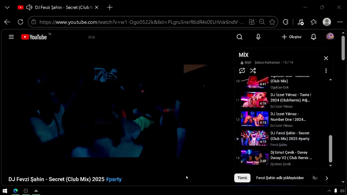
Task: Open the system volume speaker icon
Action: 342,191
